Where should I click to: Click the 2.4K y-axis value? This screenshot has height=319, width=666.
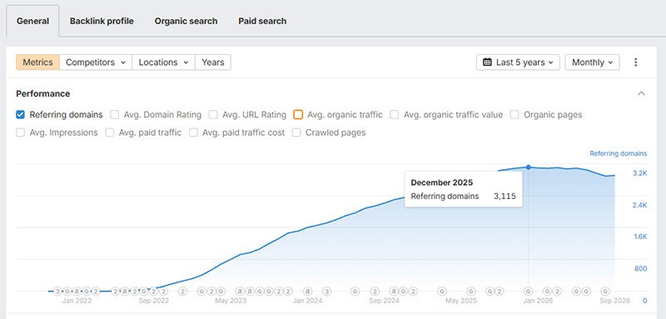point(639,205)
